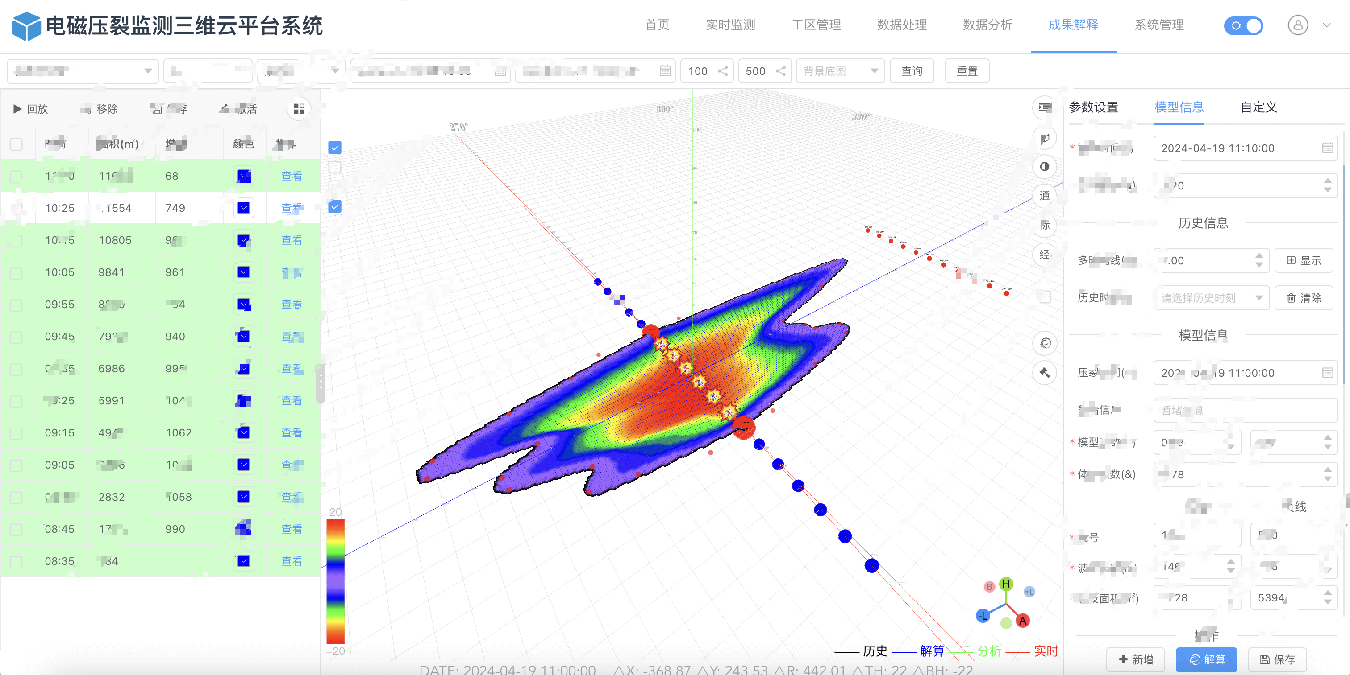Viewport: 1350px width, 675px height.
Task: Click the B axis on orientation gizmo
Action: click(989, 587)
